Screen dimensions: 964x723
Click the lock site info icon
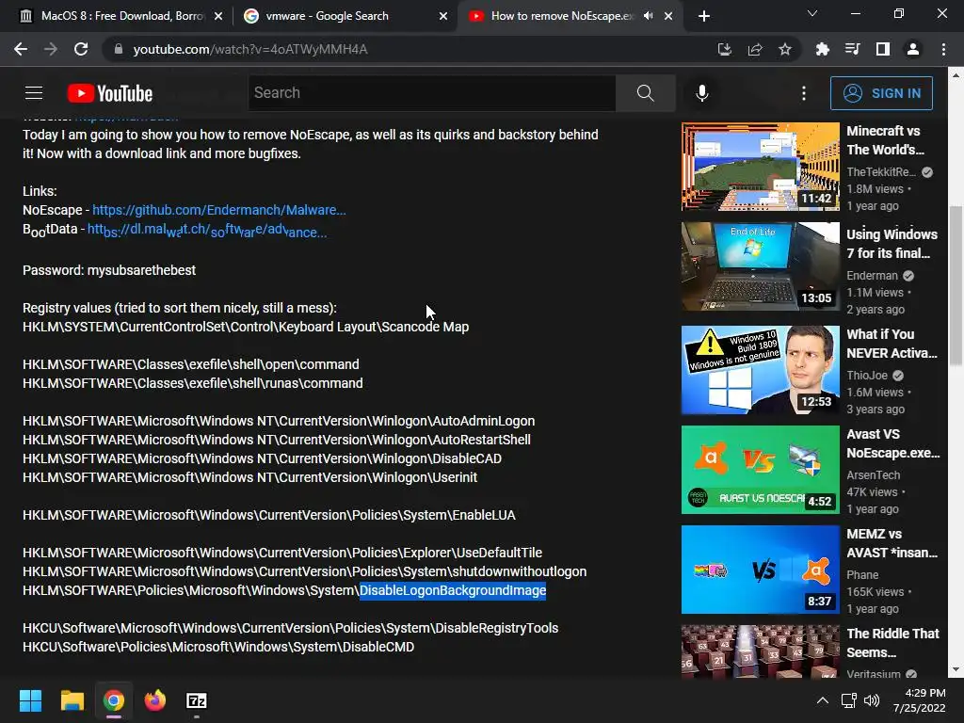(x=118, y=49)
